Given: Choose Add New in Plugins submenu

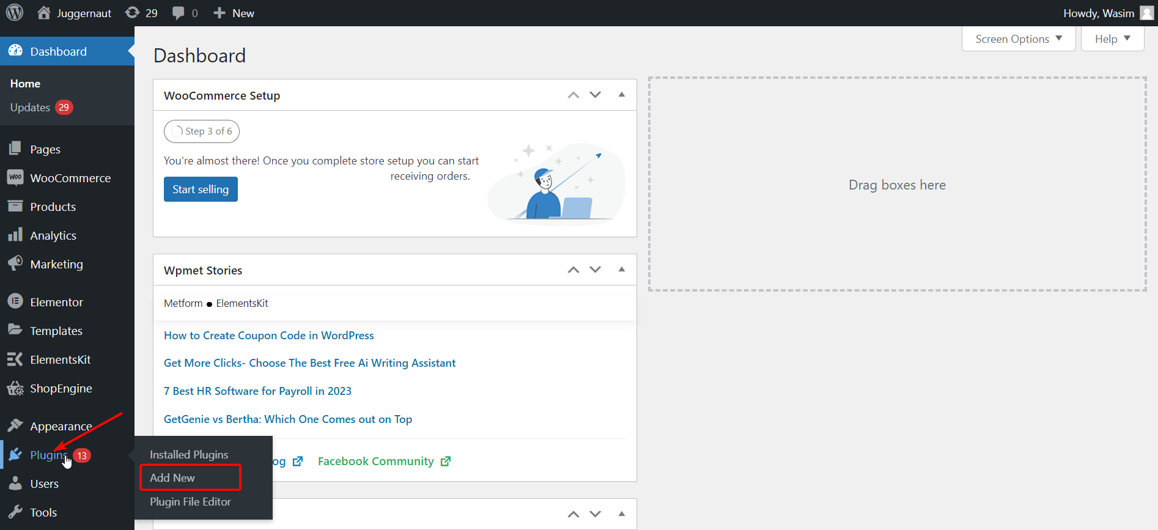Looking at the screenshot, I should click(x=172, y=477).
